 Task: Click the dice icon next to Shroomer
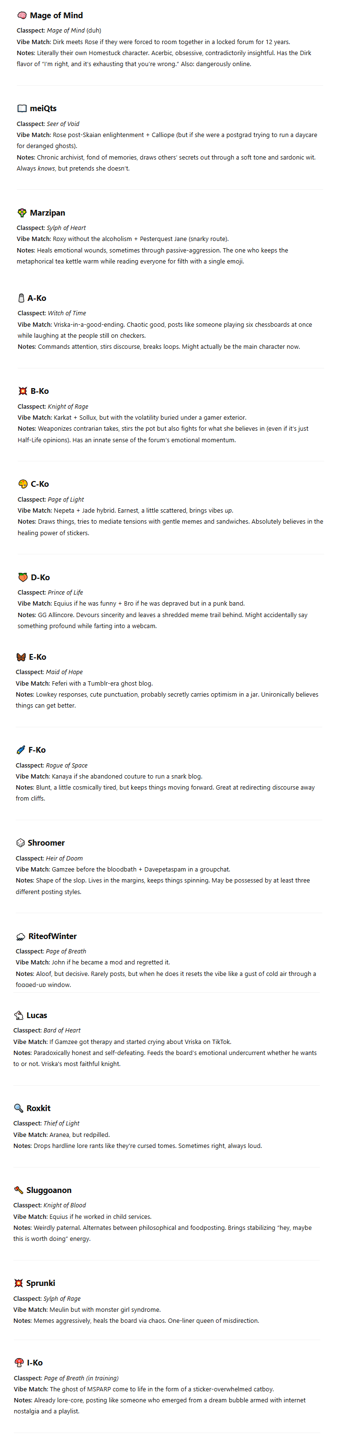point(20,843)
